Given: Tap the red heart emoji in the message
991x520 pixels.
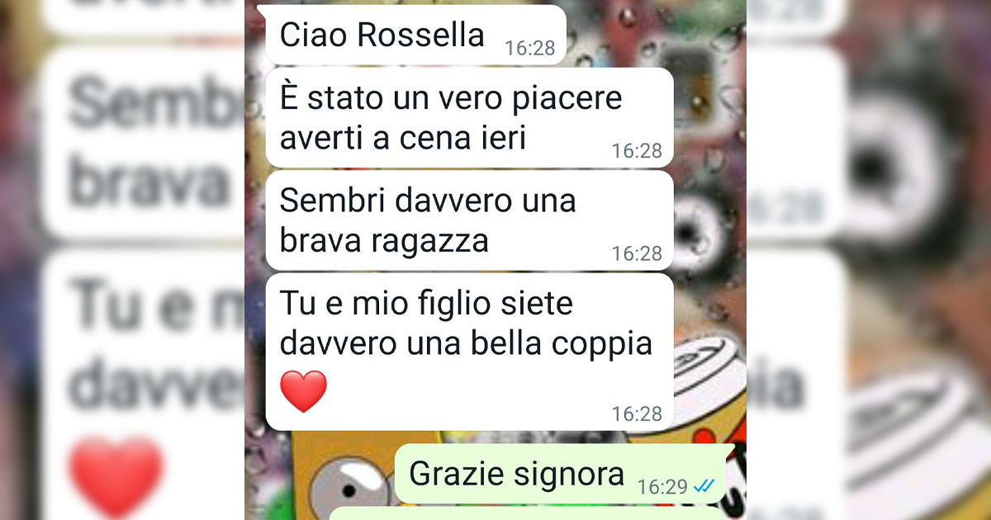Looking at the screenshot, I should (304, 391).
